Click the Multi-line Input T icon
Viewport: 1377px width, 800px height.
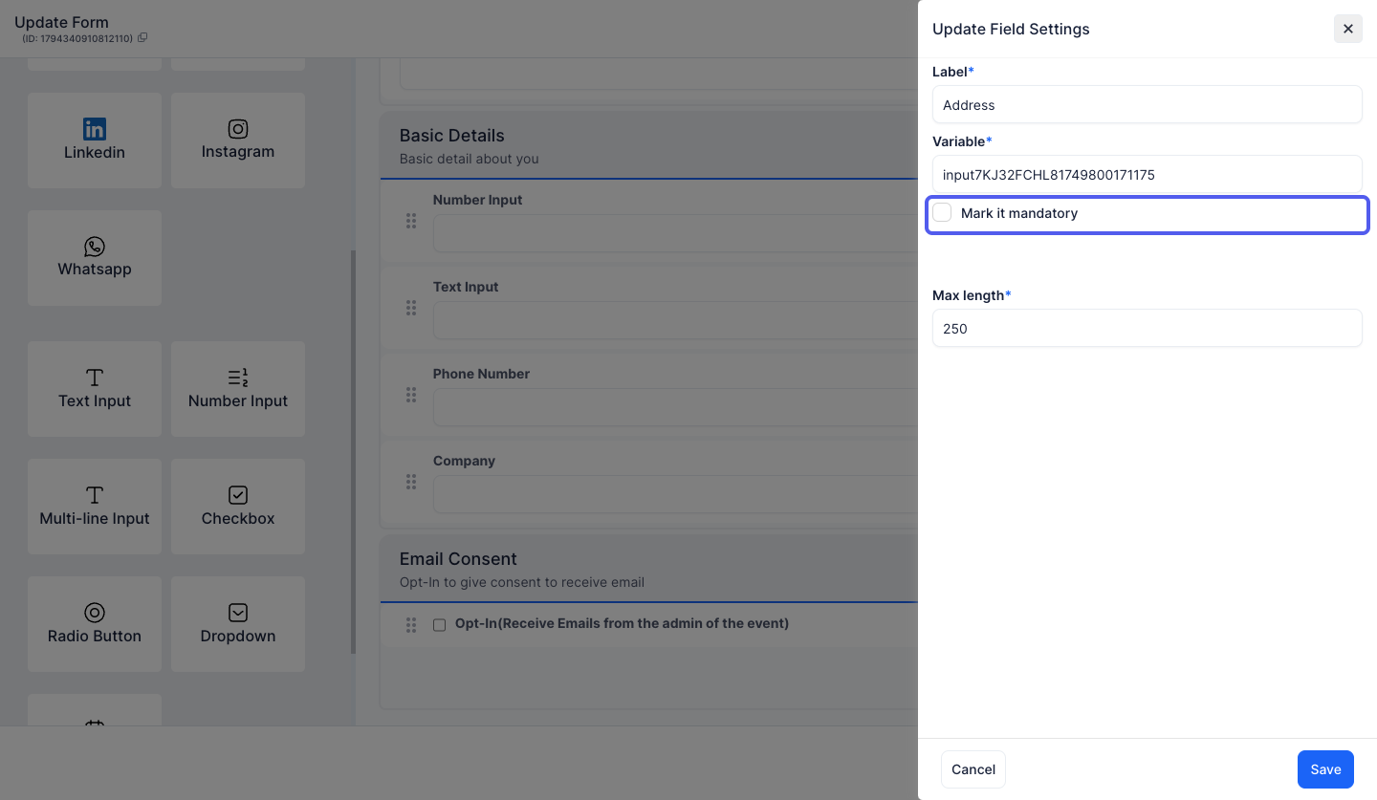pos(95,495)
